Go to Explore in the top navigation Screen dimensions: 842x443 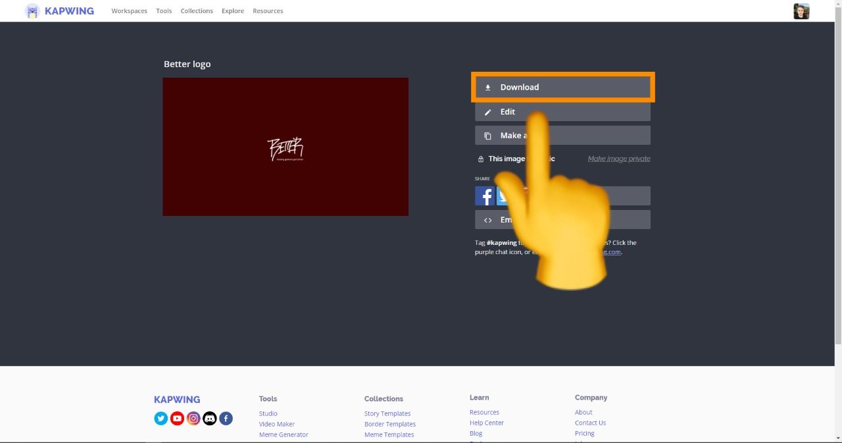click(233, 11)
